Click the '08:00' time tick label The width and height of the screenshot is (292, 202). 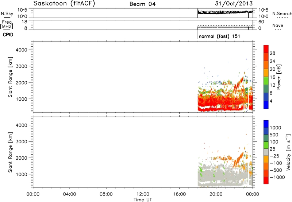106,194
